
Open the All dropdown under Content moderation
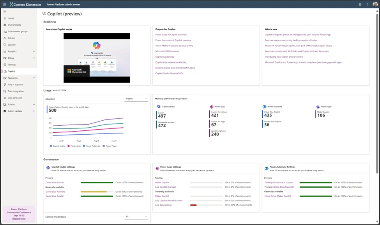pos(136,217)
